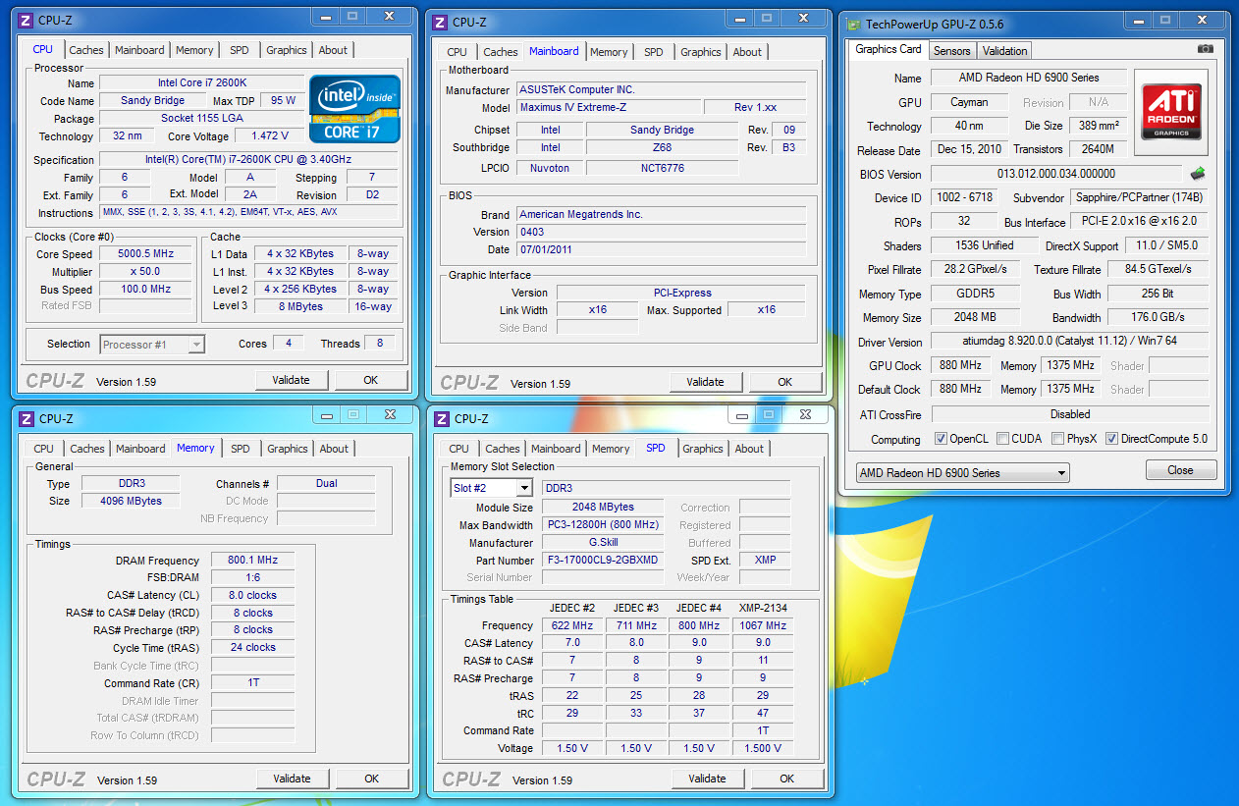The height and width of the screenshot is (806, 1239).
Task: Click the Part Number F3-17000CL9-2GBXMD field
Action: [x=604, y=560]
